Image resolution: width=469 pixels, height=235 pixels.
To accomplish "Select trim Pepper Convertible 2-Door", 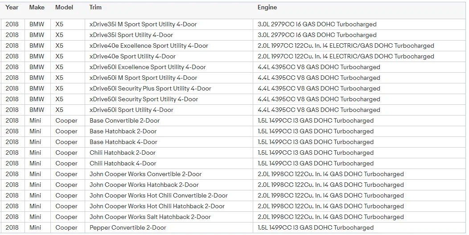I will tap(128, 228).
